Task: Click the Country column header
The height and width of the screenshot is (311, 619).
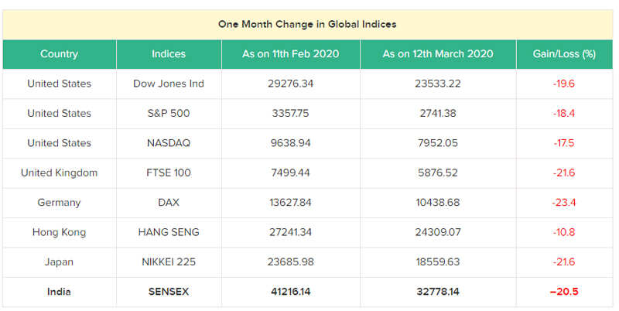Action: point(60,54)
